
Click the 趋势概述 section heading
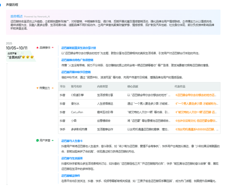[17, 16]
